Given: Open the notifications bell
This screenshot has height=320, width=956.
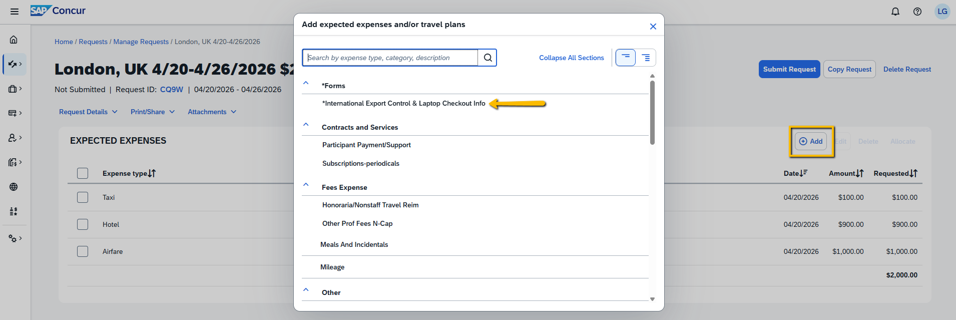Looking at the screenshot, I should (x=895, y=11).
